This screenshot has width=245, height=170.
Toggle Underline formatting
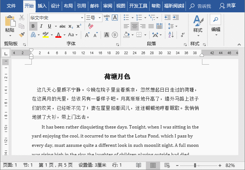point(49,26)
